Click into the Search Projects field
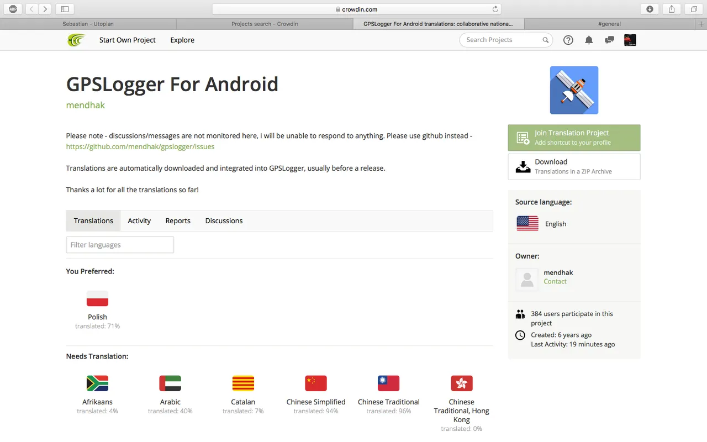 [505, 40]
